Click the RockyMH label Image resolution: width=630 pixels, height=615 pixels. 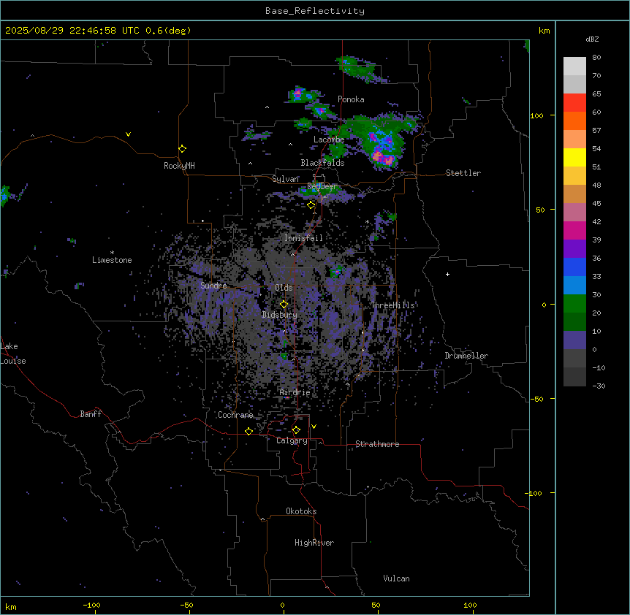click(x=179, y=166)
